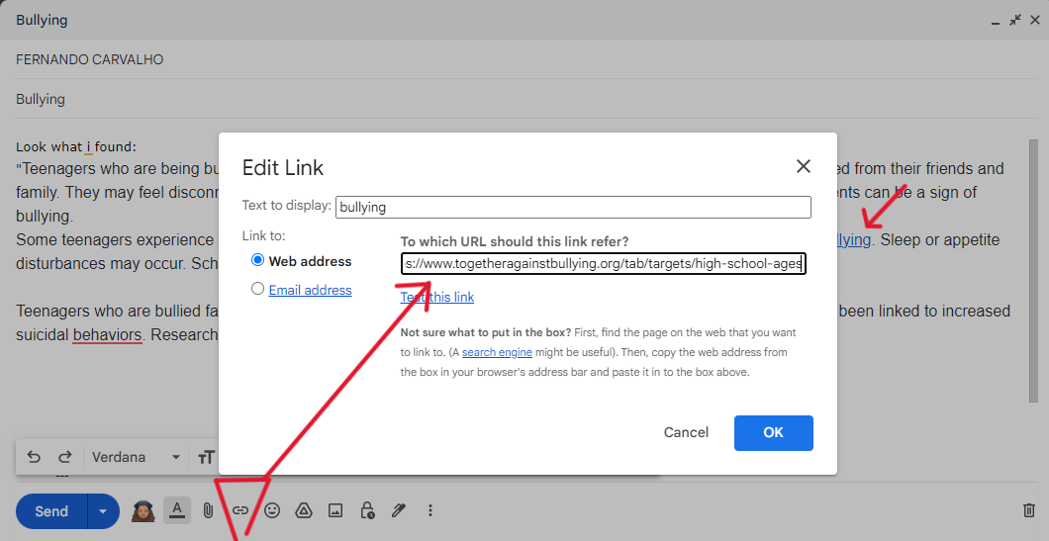Toggle confidential mode lock icon

[367, 511]
